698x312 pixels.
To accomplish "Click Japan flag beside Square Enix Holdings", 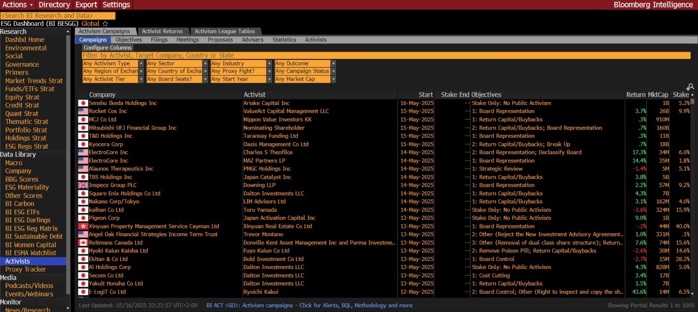I will (83, 193).
